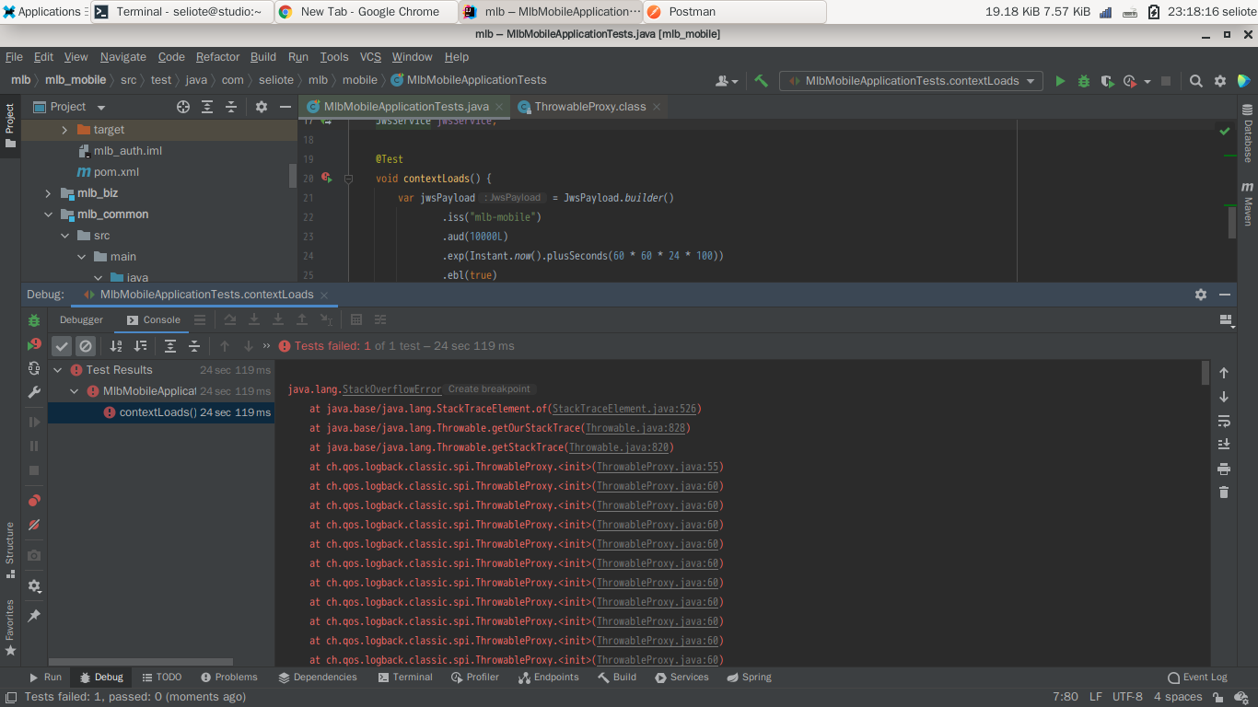The width and height of the screenshot is (1258, 707).
Task: Expand the target folder
Action: click(64, 130)
